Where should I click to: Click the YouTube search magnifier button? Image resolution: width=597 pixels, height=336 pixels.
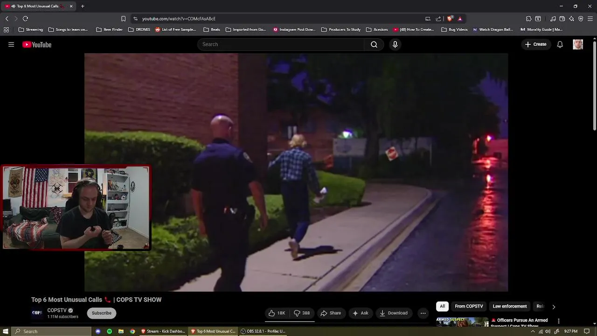click(374, 44)
